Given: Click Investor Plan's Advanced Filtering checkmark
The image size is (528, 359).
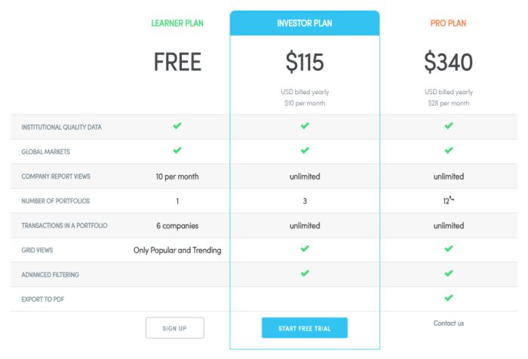Looking at the screenshot, I should click(305, 273).
